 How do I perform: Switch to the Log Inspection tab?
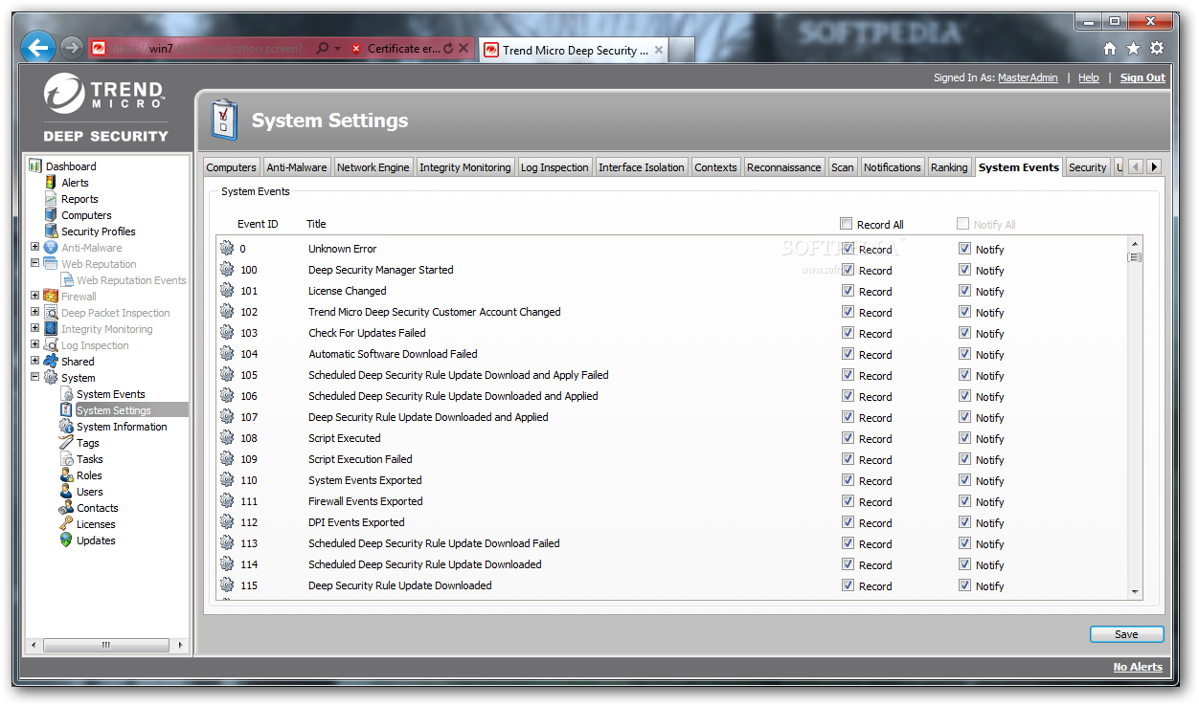[554, 167]
